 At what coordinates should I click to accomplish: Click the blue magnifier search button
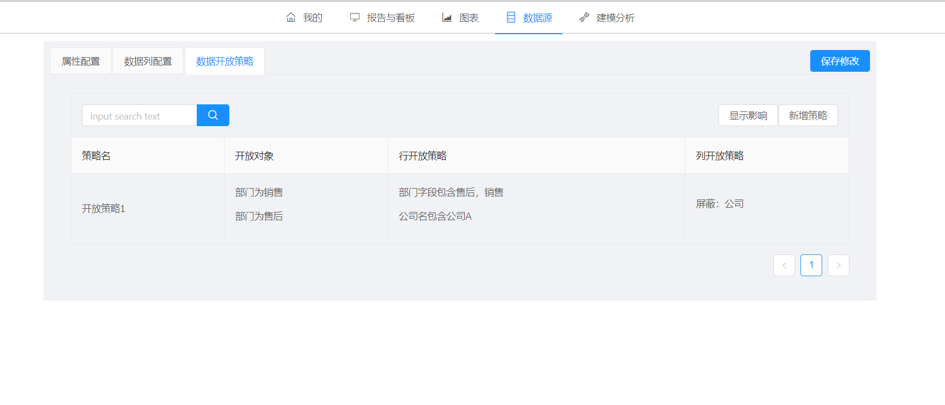click(x=213, y=115)
